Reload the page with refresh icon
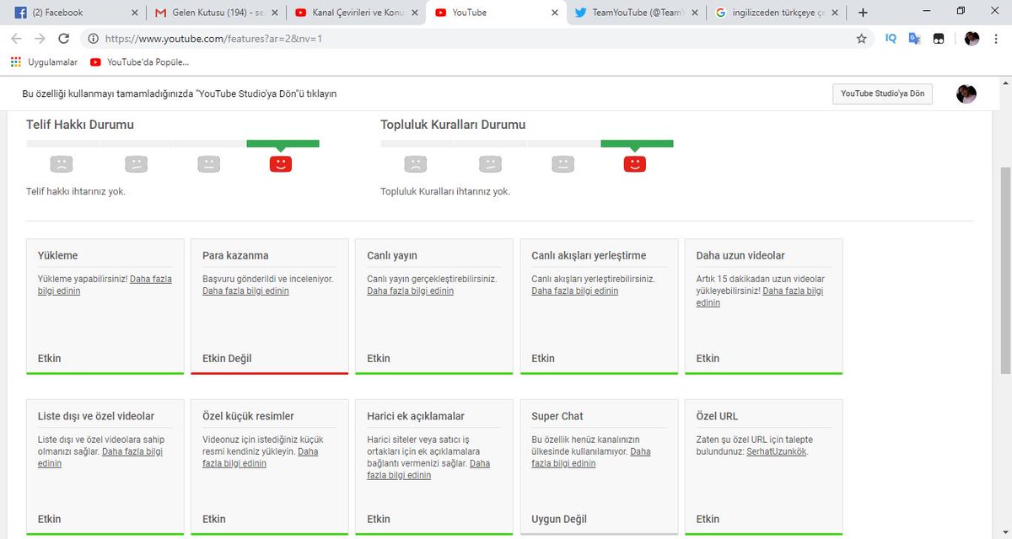 (63, 39)
